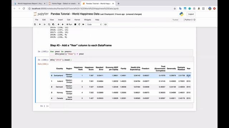The image size is (229, 128).
Task: Open the command palette keyboard icon
Action: (x=106, y=25)
